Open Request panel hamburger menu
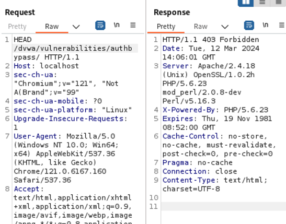Viewport: 286px width, 224px height. [133, 25]
